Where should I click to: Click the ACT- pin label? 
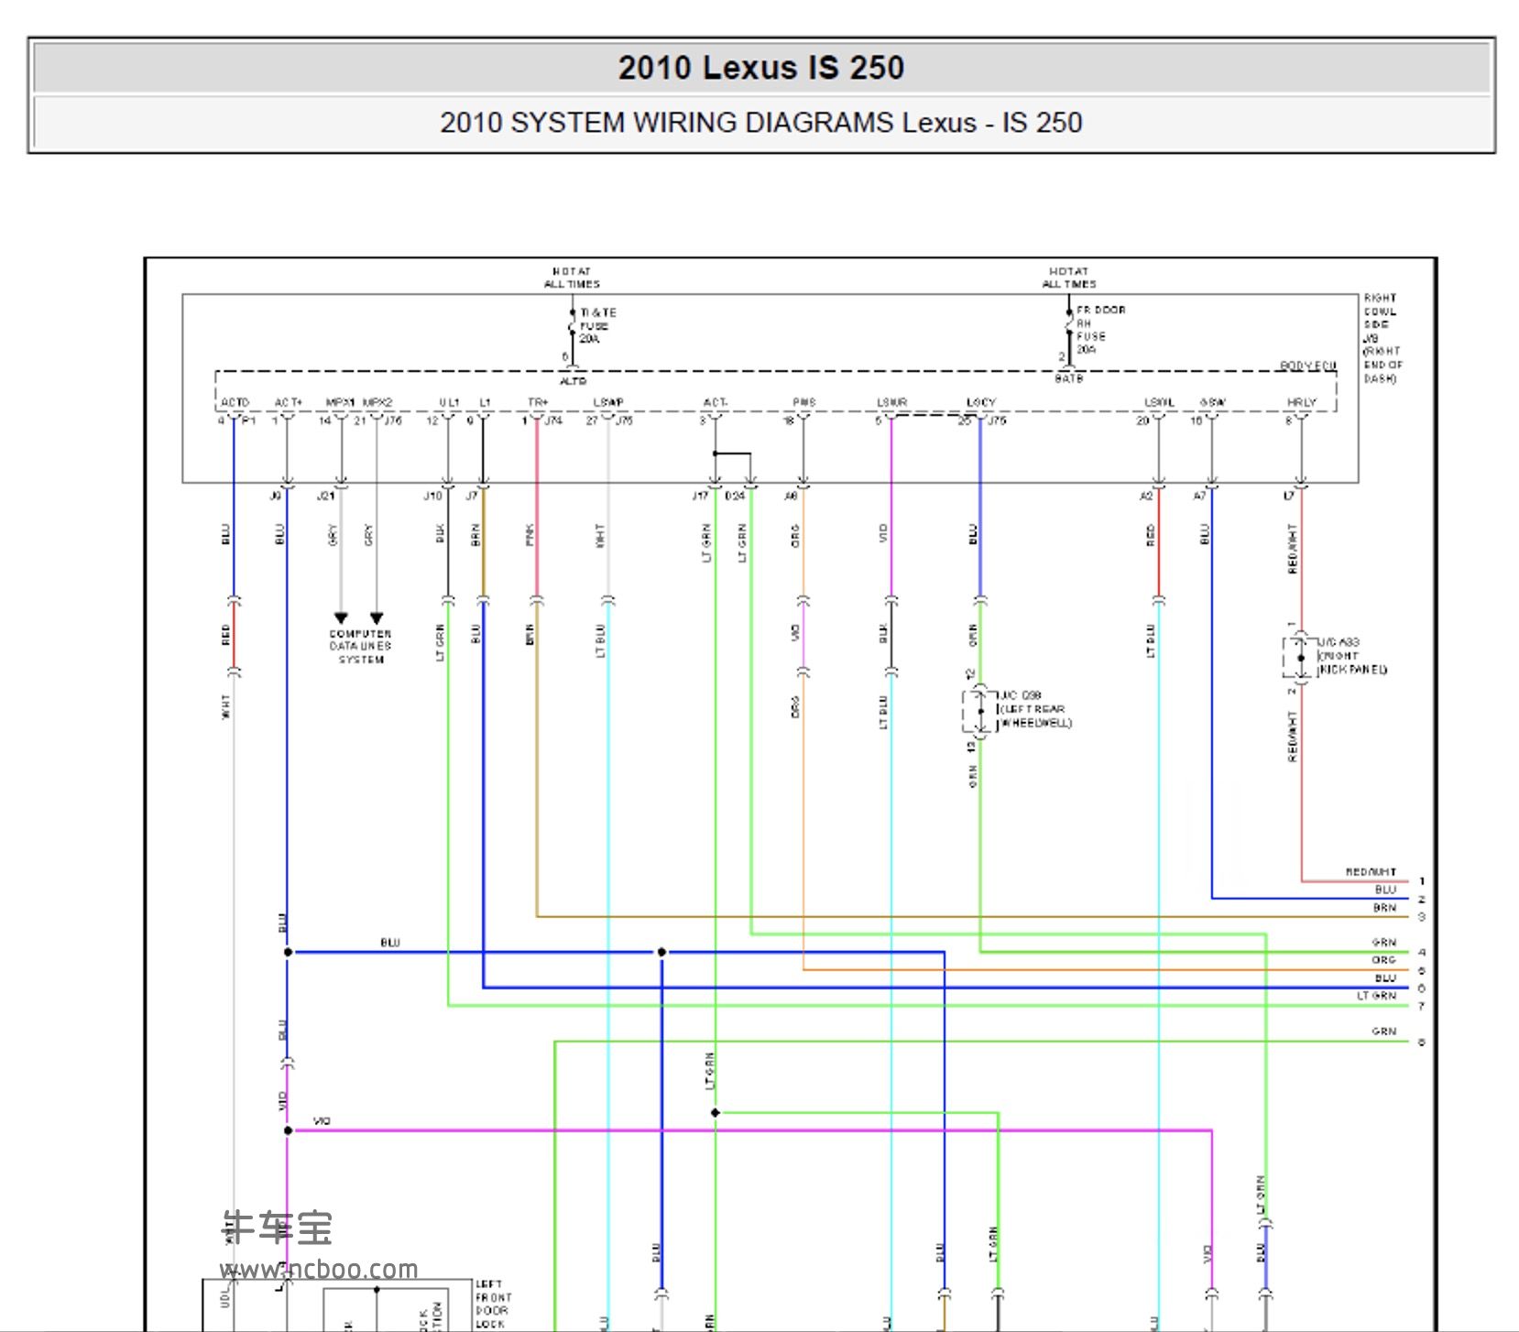716,402
